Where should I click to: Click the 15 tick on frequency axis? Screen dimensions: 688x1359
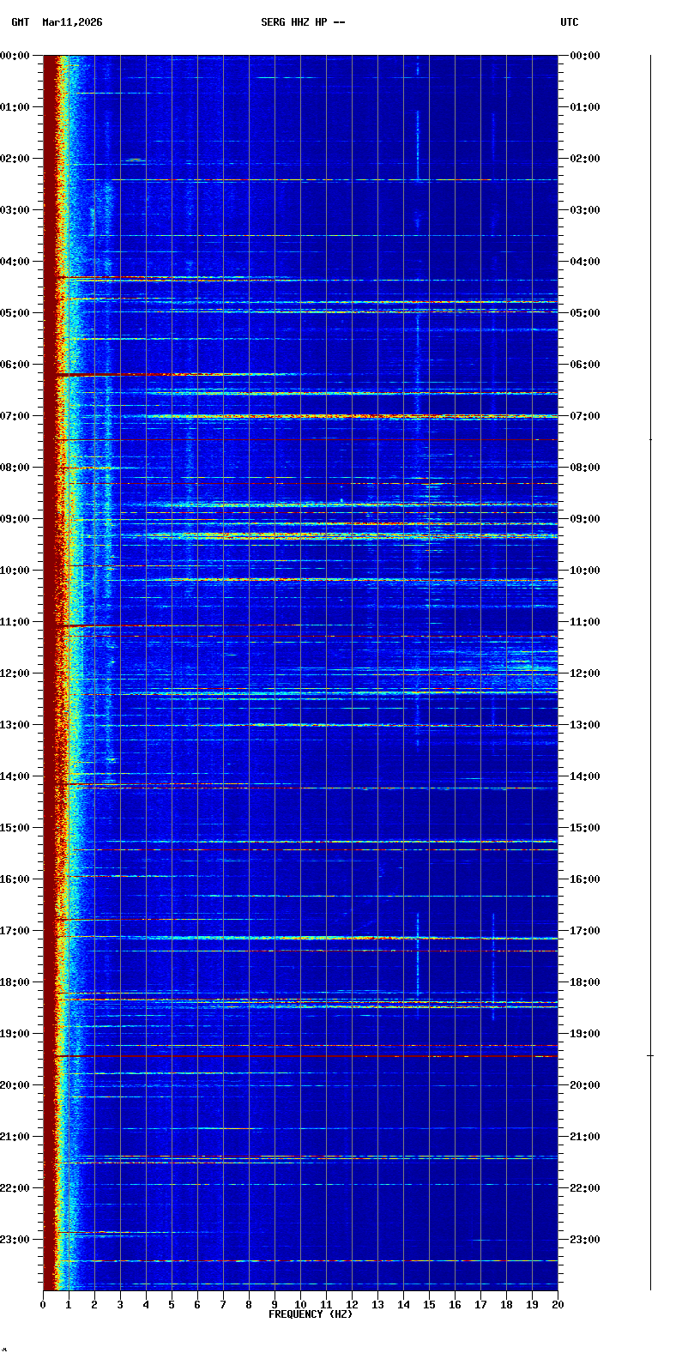(x=429, y=1305)
